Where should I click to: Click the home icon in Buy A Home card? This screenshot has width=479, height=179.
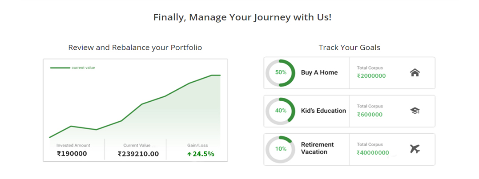[415, 72]
